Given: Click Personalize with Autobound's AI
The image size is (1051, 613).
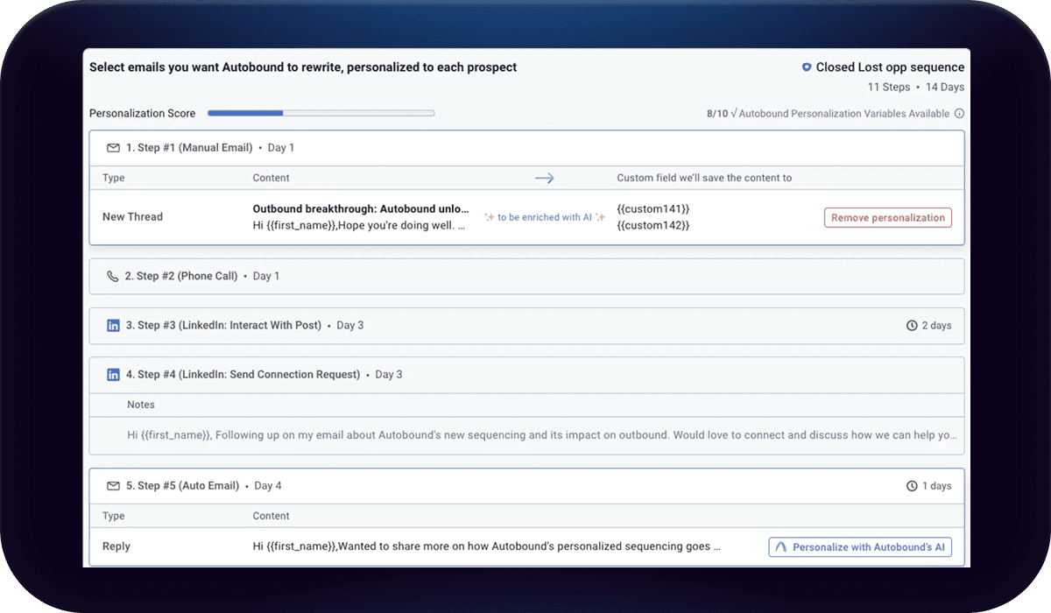Looking at the screenshot, I should (x=859, y=546).
